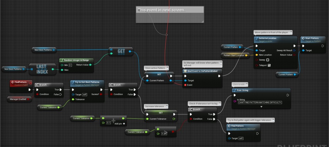Image resolution: width=329 pixels, height=147 pixels.
Task: Click the 'Store active Pattern' comment bubble
Action: coord(156,68)
